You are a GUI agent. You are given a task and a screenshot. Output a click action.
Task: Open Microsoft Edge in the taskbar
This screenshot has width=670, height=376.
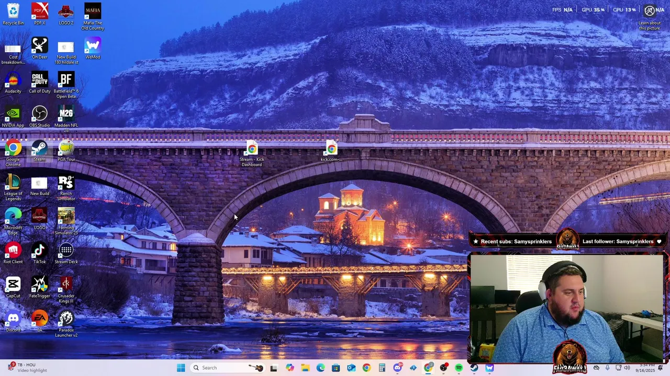[320, 368]
